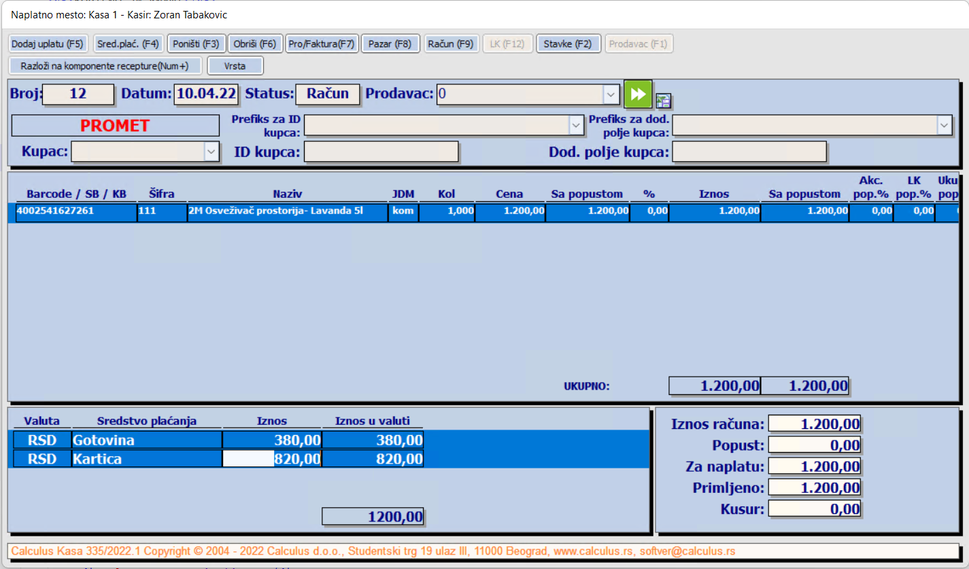This screenshot has height=569, width=969.
Task: Open Stavke (F2) items
Action: pos(568,44)
